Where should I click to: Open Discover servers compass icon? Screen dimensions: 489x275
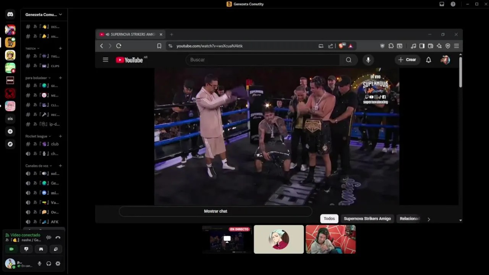coord(10,144)
